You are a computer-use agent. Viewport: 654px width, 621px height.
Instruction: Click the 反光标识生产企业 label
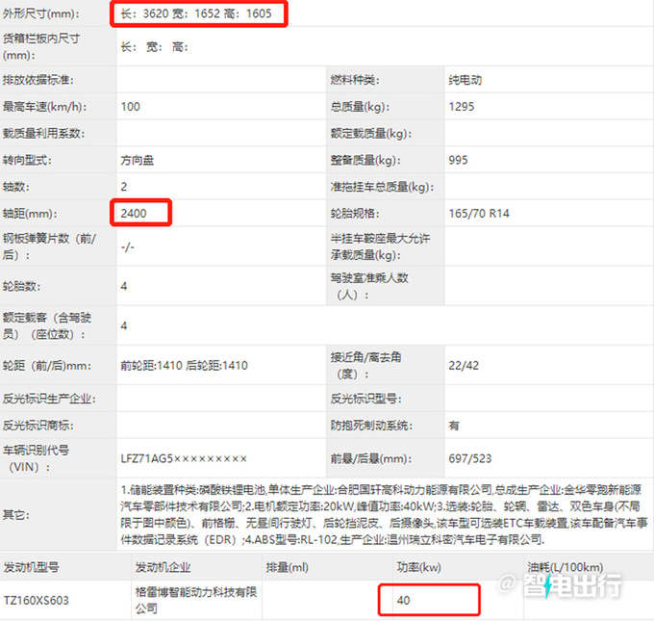tap(49, 399)
